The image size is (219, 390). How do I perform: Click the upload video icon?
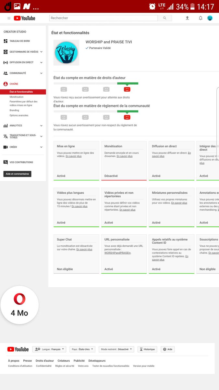click(187, 18)
